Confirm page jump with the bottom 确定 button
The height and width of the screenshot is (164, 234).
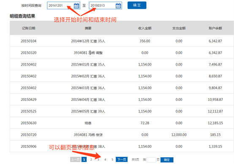(x=167, y=160)
